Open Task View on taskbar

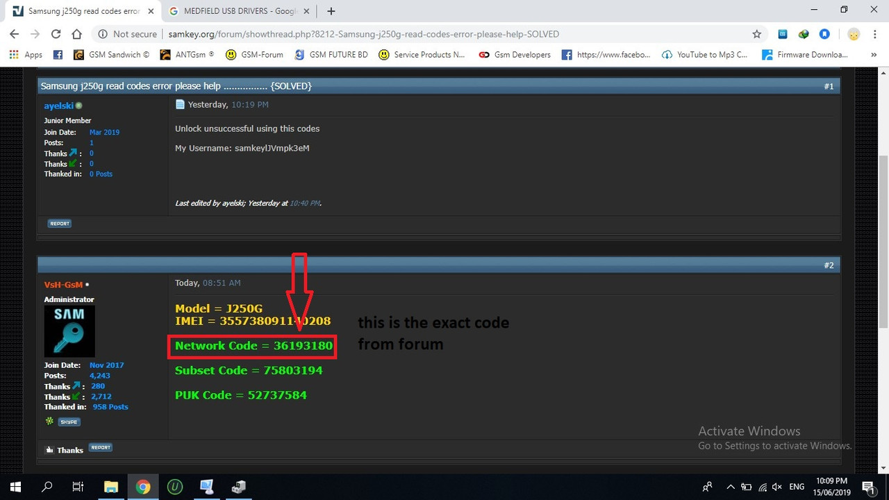coord(78,487)
